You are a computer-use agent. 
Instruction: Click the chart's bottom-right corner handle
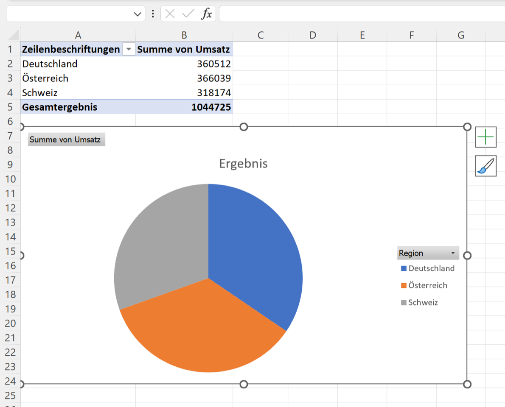point(467,384)
